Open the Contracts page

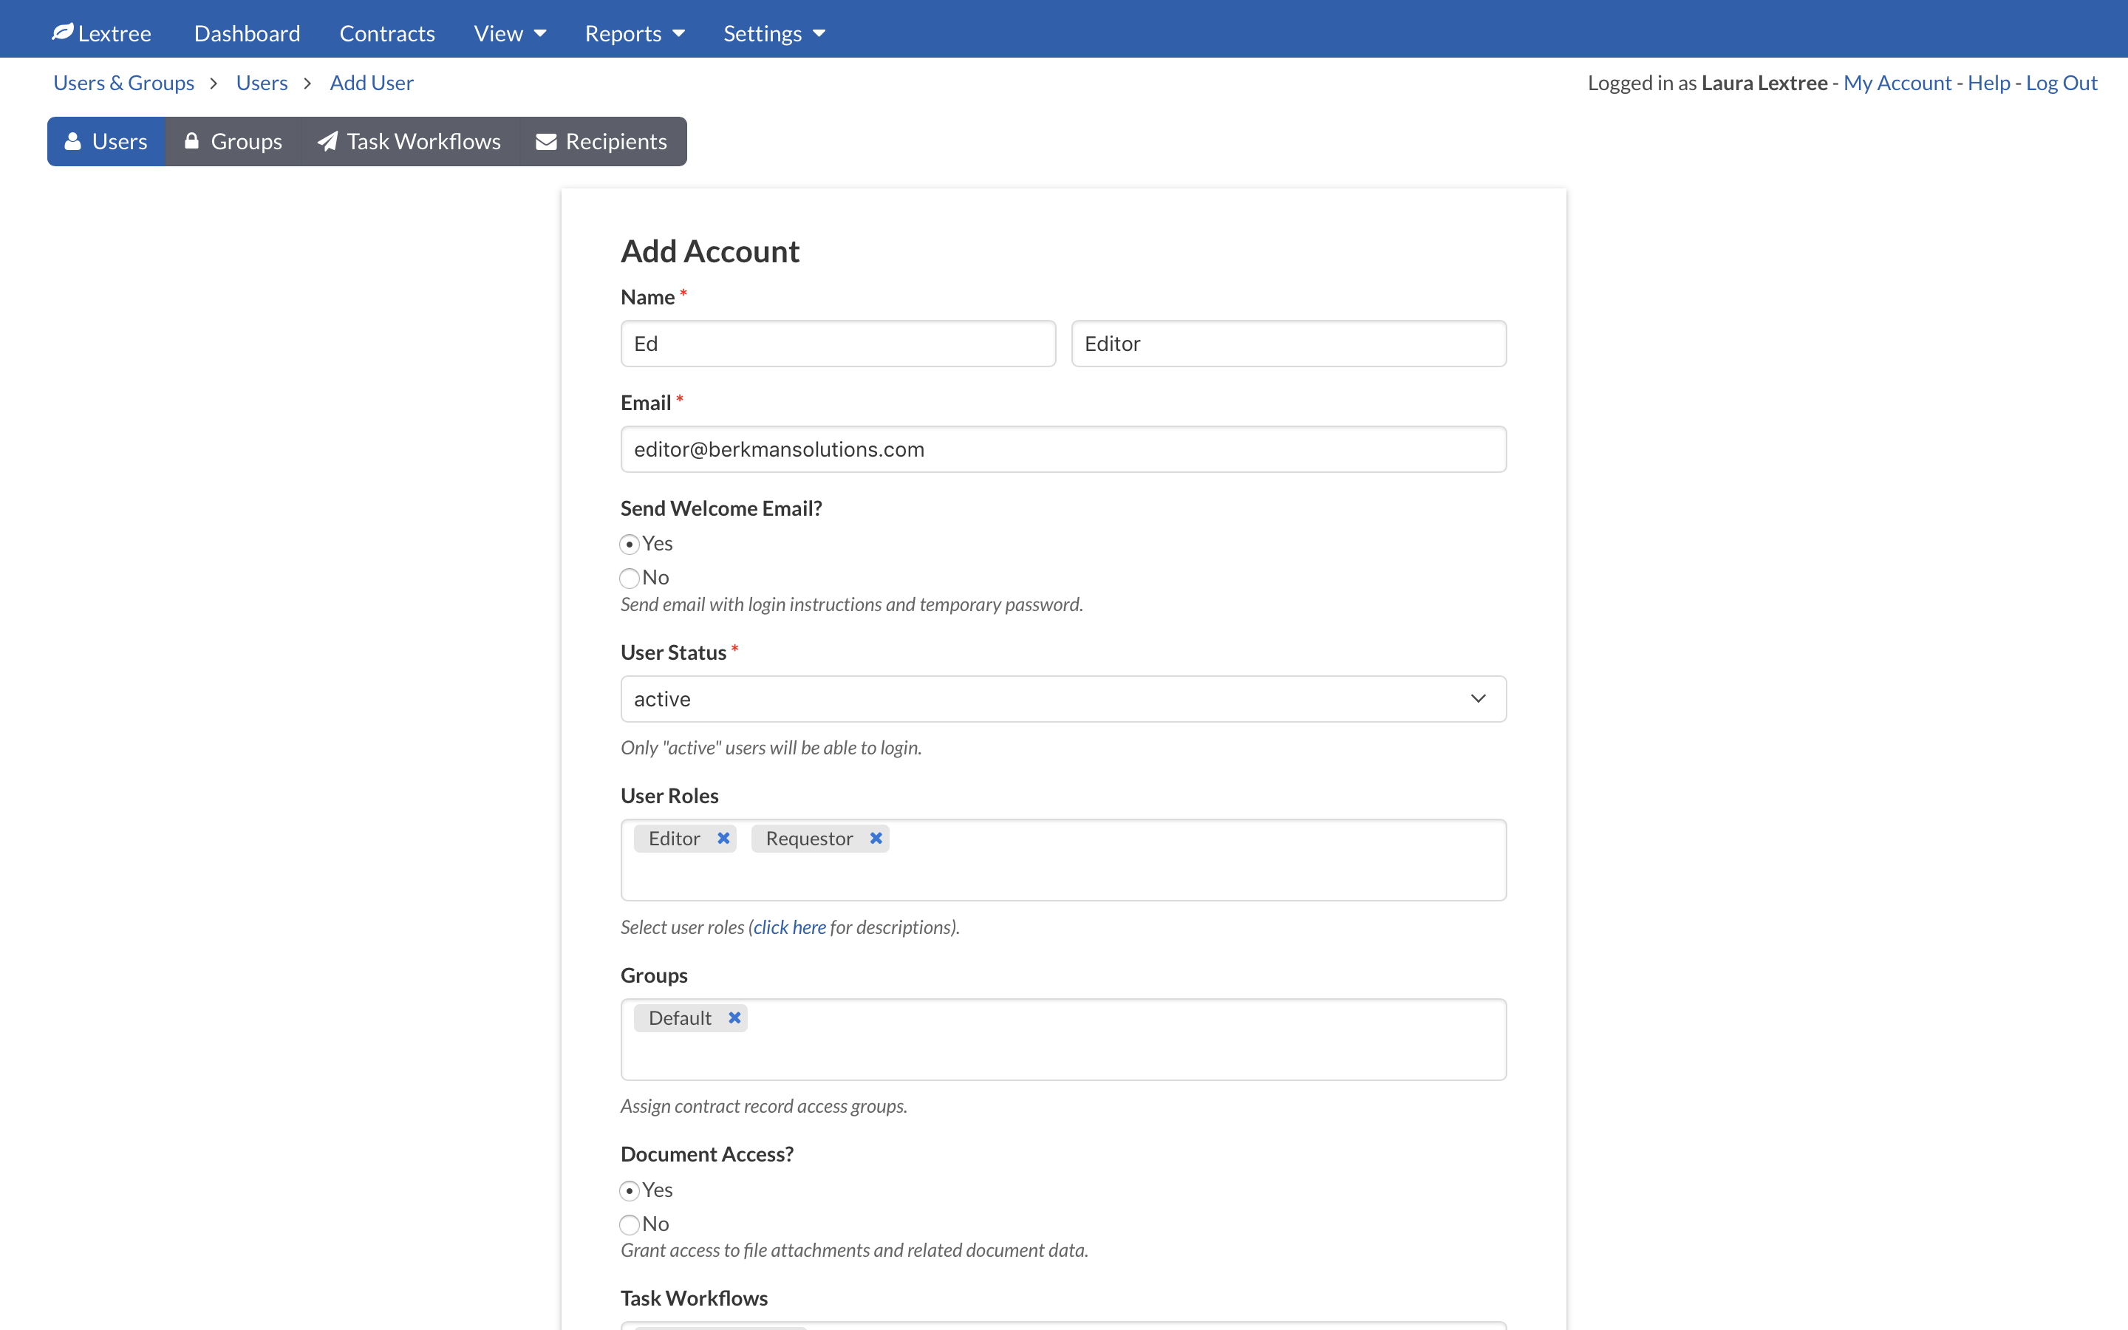pos(387,33)
